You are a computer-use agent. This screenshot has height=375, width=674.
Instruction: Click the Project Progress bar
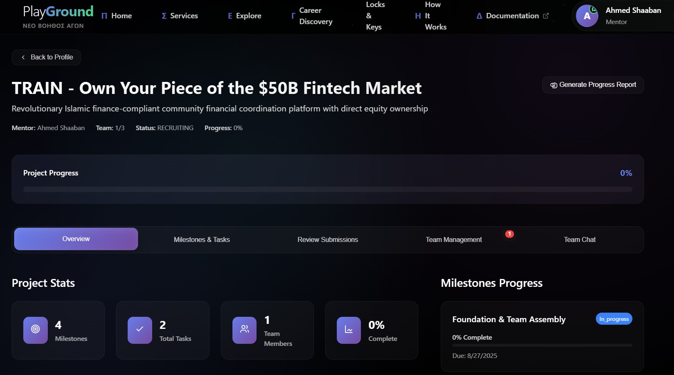click(328, 190)
